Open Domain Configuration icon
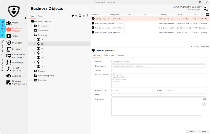Viewport: 210px width, 134px height. 9,82
